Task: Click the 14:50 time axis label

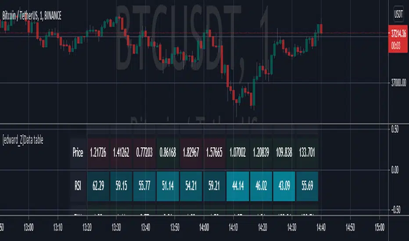Action: coord(350,228)
